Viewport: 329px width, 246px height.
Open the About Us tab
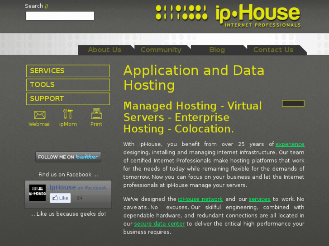click(x=105, y=50)
